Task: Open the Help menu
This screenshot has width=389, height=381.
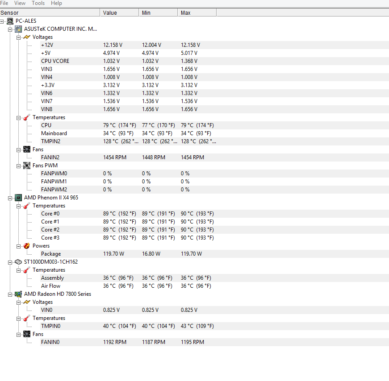Action: coord(56,3)
